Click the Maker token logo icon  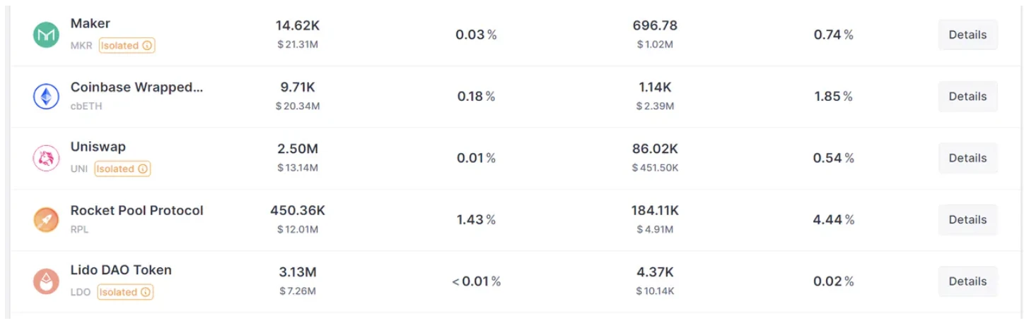(x=46, y=35)
